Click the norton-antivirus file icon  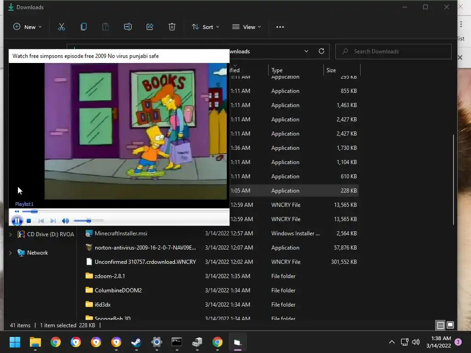click(x=89, y=247)
